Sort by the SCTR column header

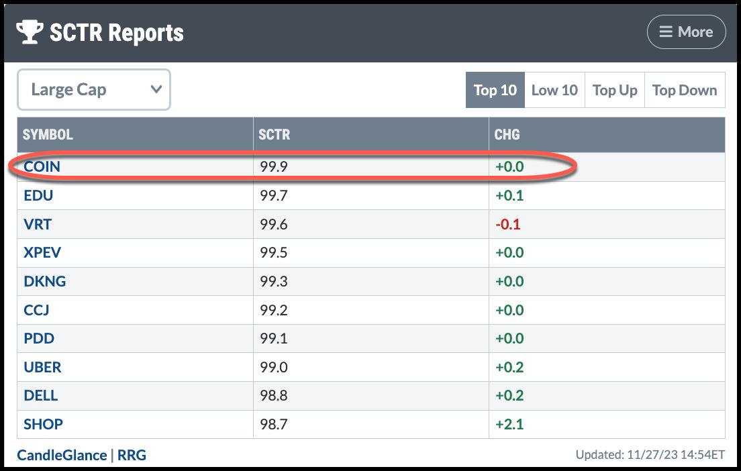(274, 134)
